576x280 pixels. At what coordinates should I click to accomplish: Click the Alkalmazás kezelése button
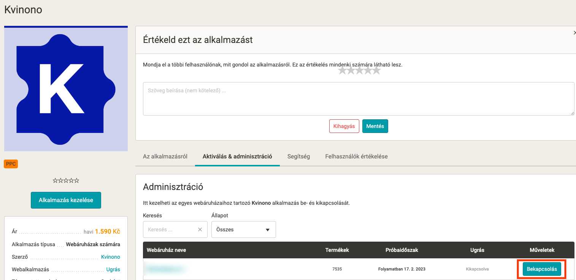(66, 200)
